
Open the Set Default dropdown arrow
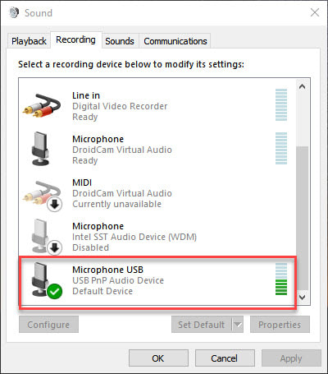click(238, 325)
